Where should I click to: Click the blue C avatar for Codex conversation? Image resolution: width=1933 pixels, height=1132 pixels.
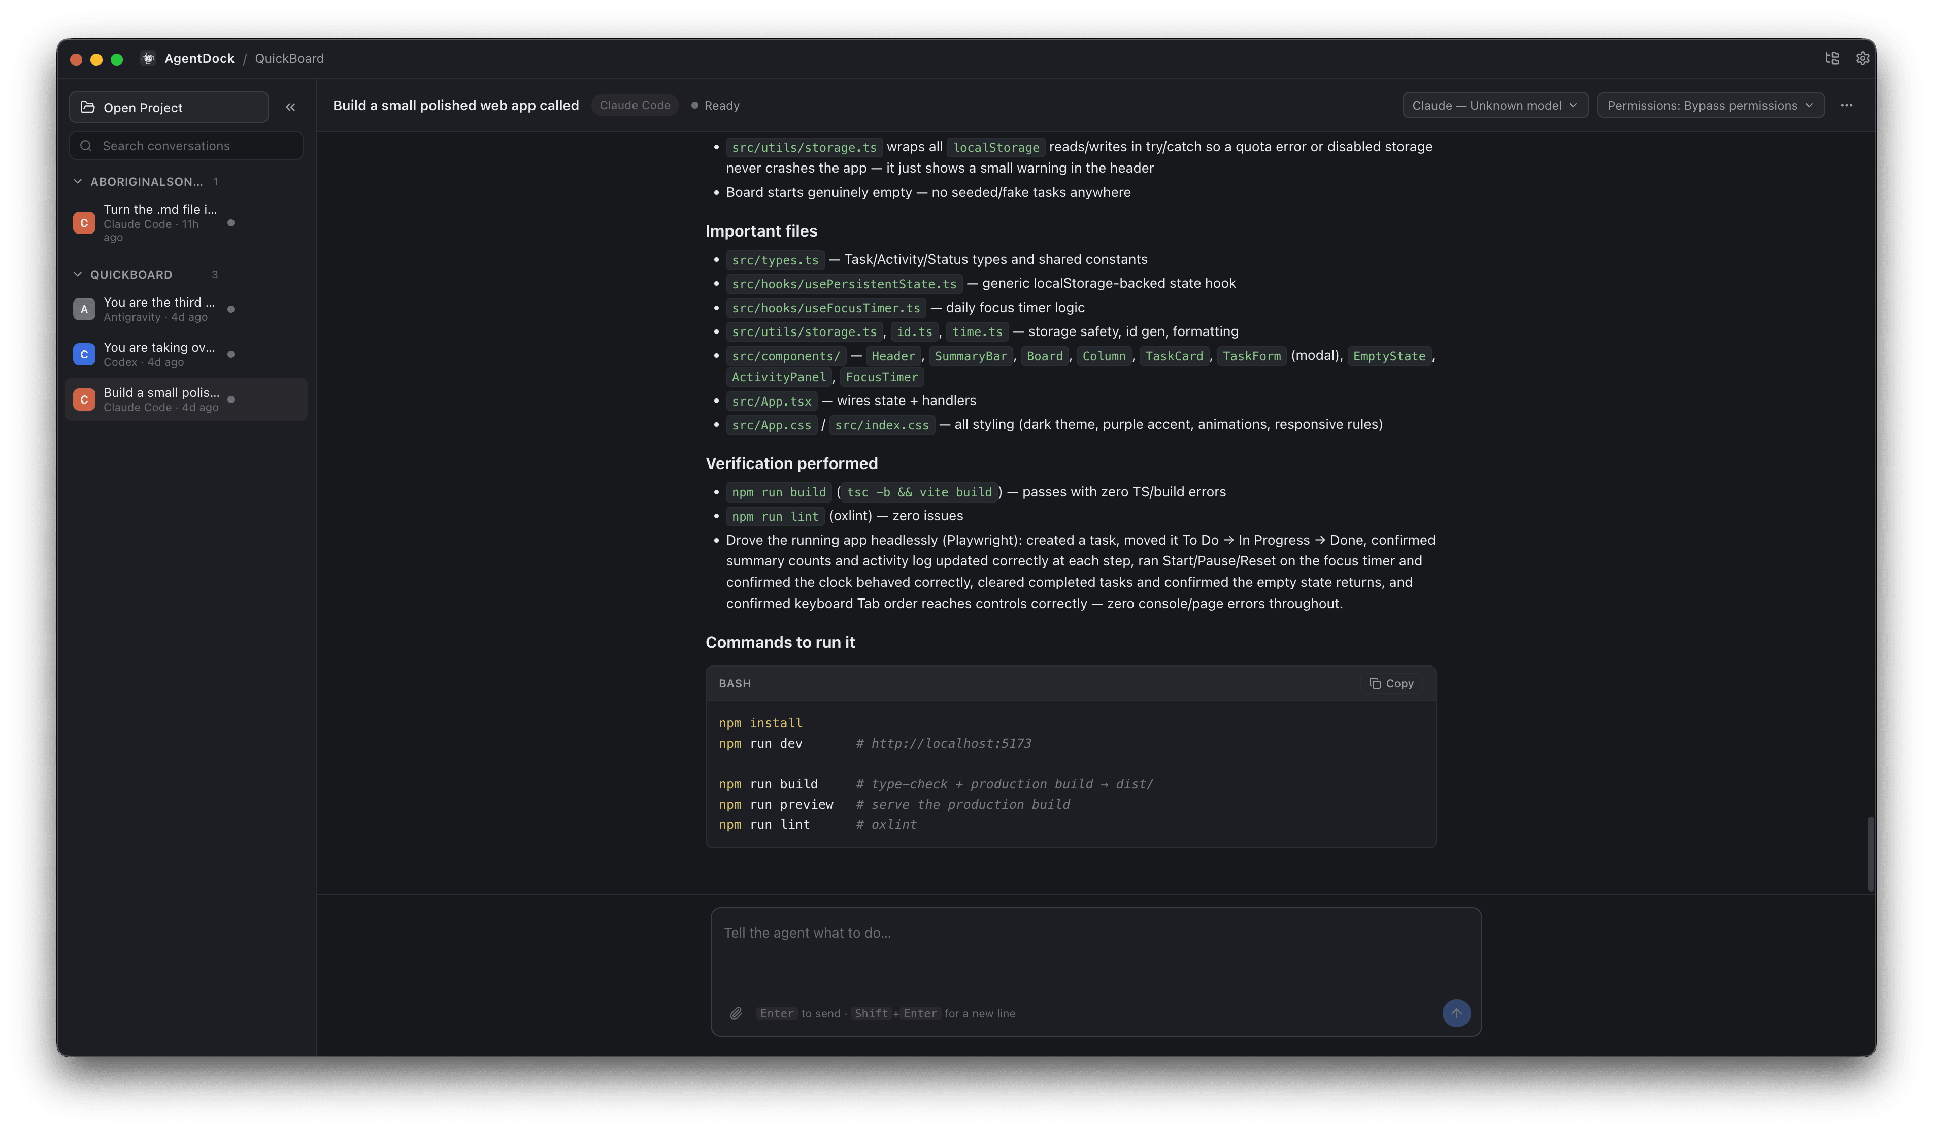tap(84, 354)
